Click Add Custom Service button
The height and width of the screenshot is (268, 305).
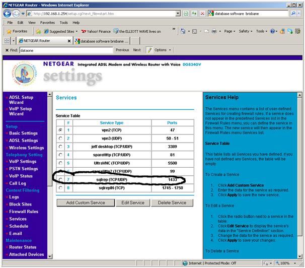click(86, 203)
